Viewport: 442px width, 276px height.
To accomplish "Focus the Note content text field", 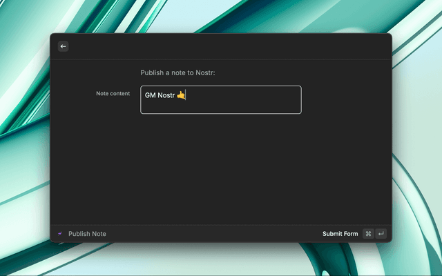I will click(221, 99).
